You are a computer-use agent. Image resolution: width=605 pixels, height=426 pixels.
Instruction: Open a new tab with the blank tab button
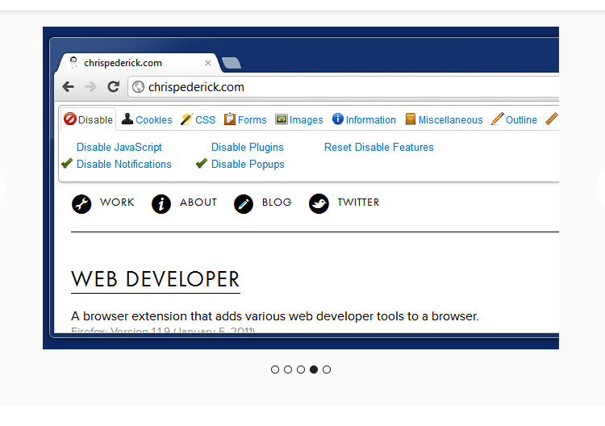point(232,63)
